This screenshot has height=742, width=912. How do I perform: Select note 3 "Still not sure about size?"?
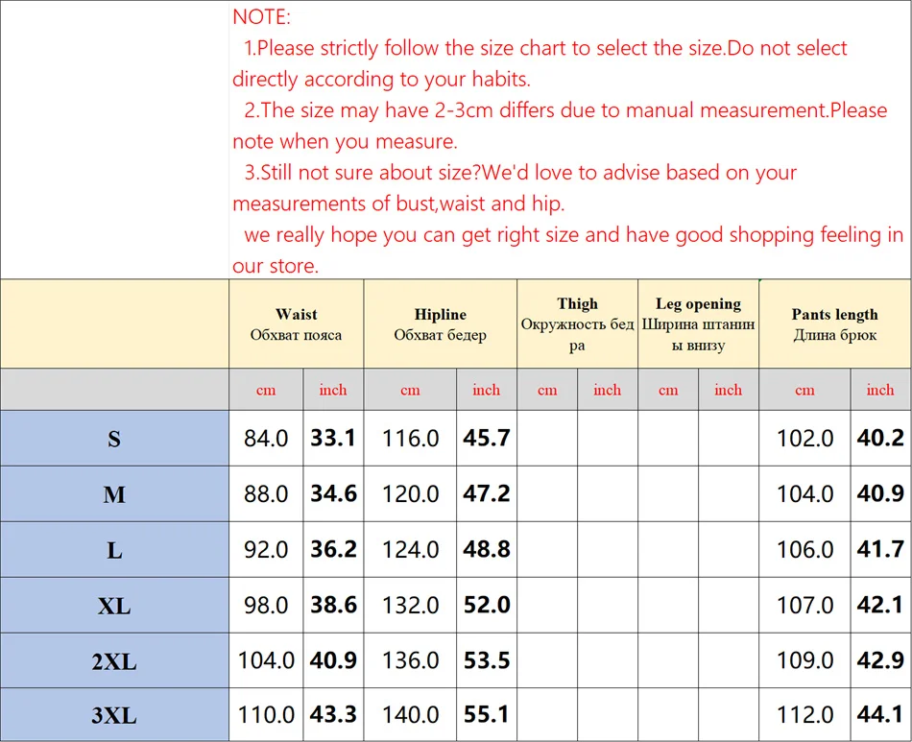pos(372,172)
